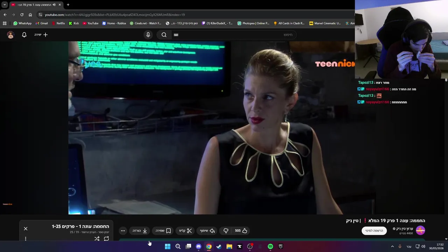448x252 pixels.
Task: Open the Home - Roblox bookmark
Action: (114, 23)
